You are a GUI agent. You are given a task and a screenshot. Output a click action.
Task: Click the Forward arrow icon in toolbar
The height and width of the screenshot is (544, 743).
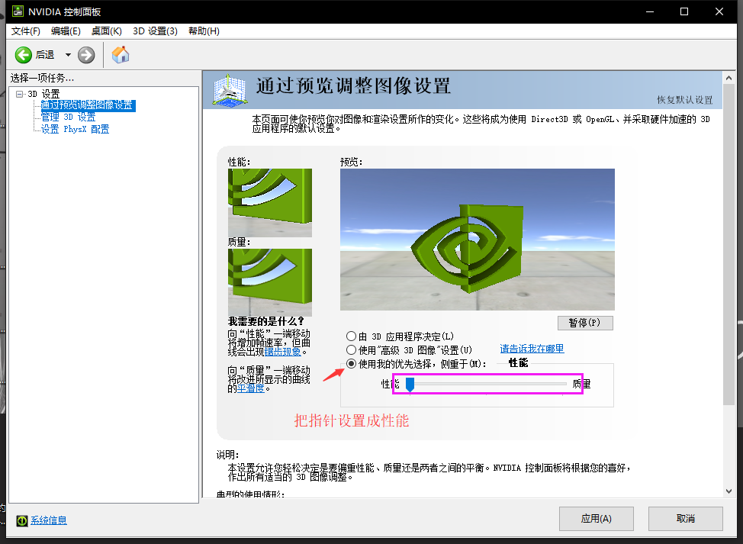click(86, 55)
